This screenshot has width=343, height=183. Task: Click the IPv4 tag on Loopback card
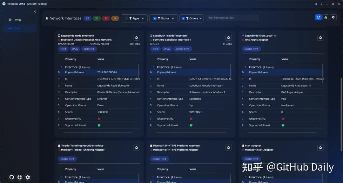click(x=155, y=49)
